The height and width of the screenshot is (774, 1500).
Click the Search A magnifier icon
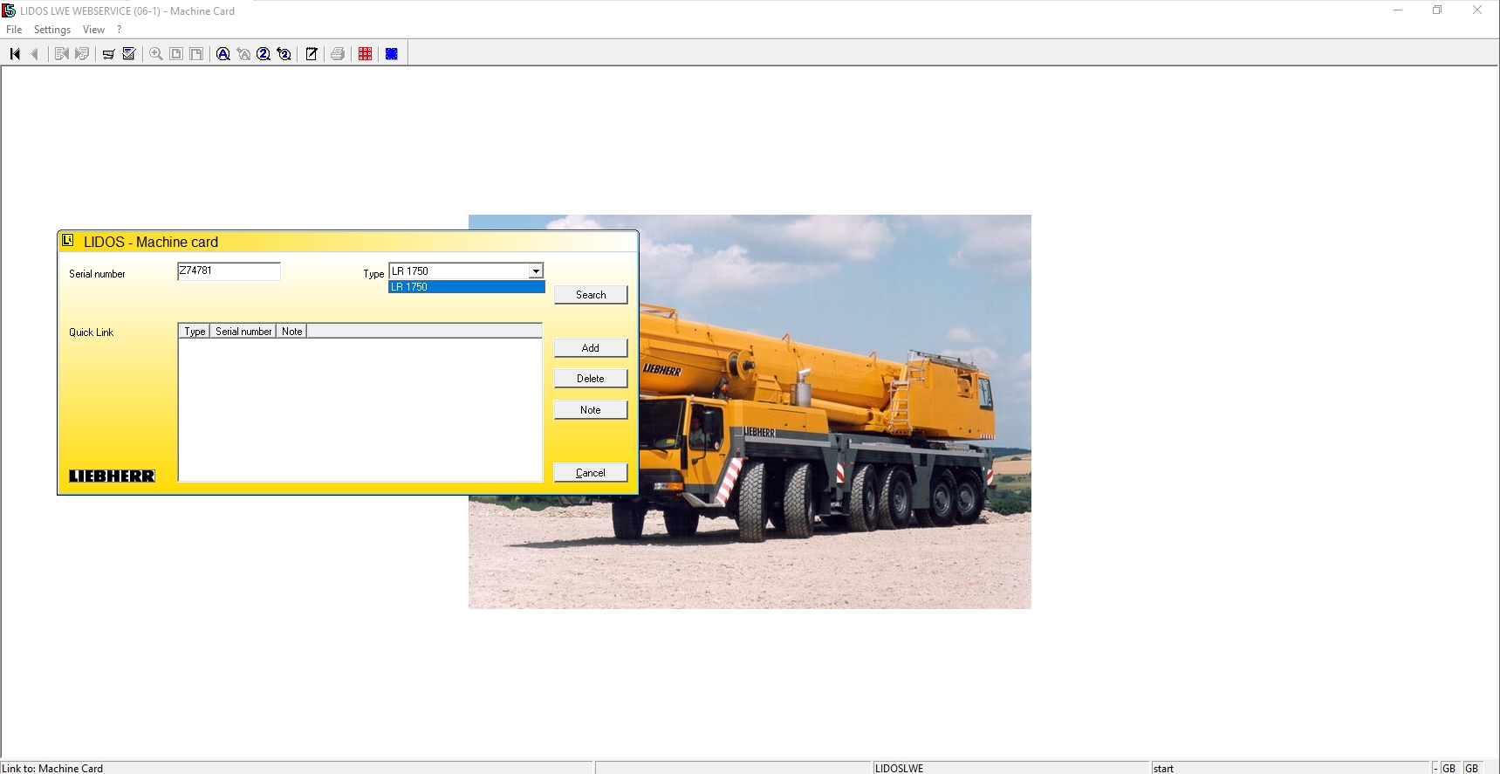coord(223,54)
